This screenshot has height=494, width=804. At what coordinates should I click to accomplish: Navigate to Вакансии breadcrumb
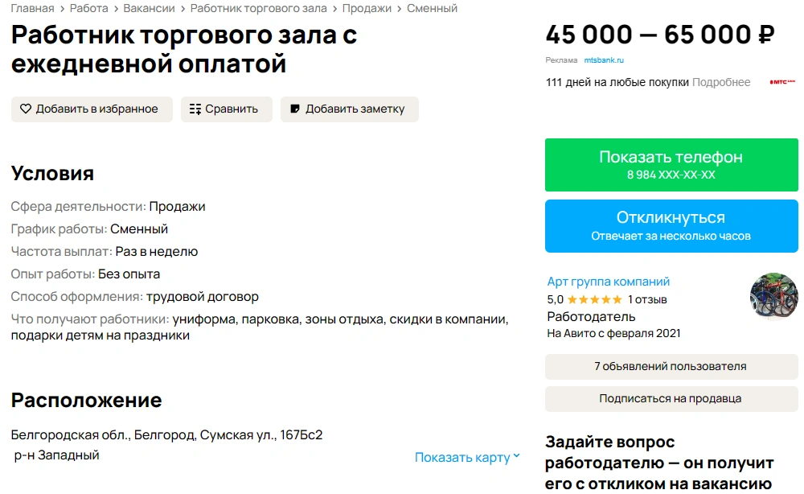pos(149,8)
